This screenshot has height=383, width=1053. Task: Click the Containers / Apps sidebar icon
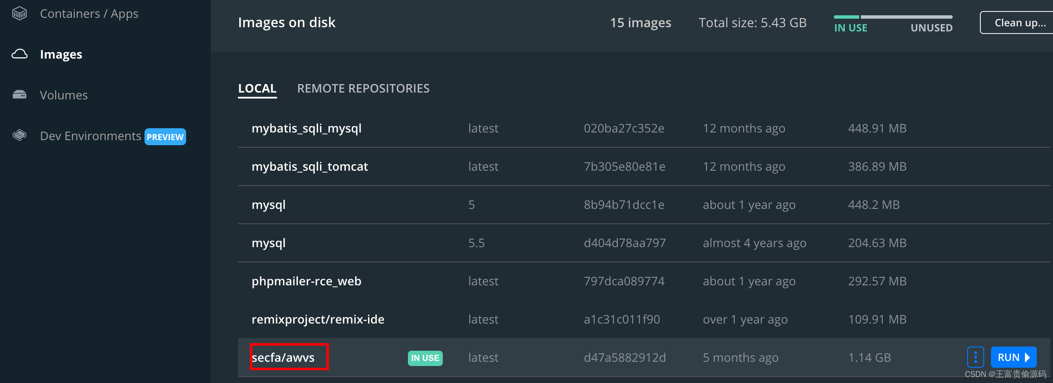20,14
